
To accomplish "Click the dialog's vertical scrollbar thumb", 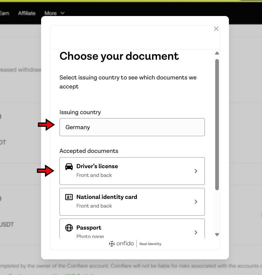I will click(x=217, y=124).
